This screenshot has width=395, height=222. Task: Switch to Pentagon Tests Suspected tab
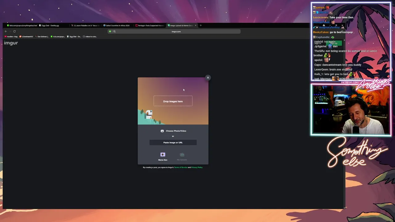tap(150, 26)
